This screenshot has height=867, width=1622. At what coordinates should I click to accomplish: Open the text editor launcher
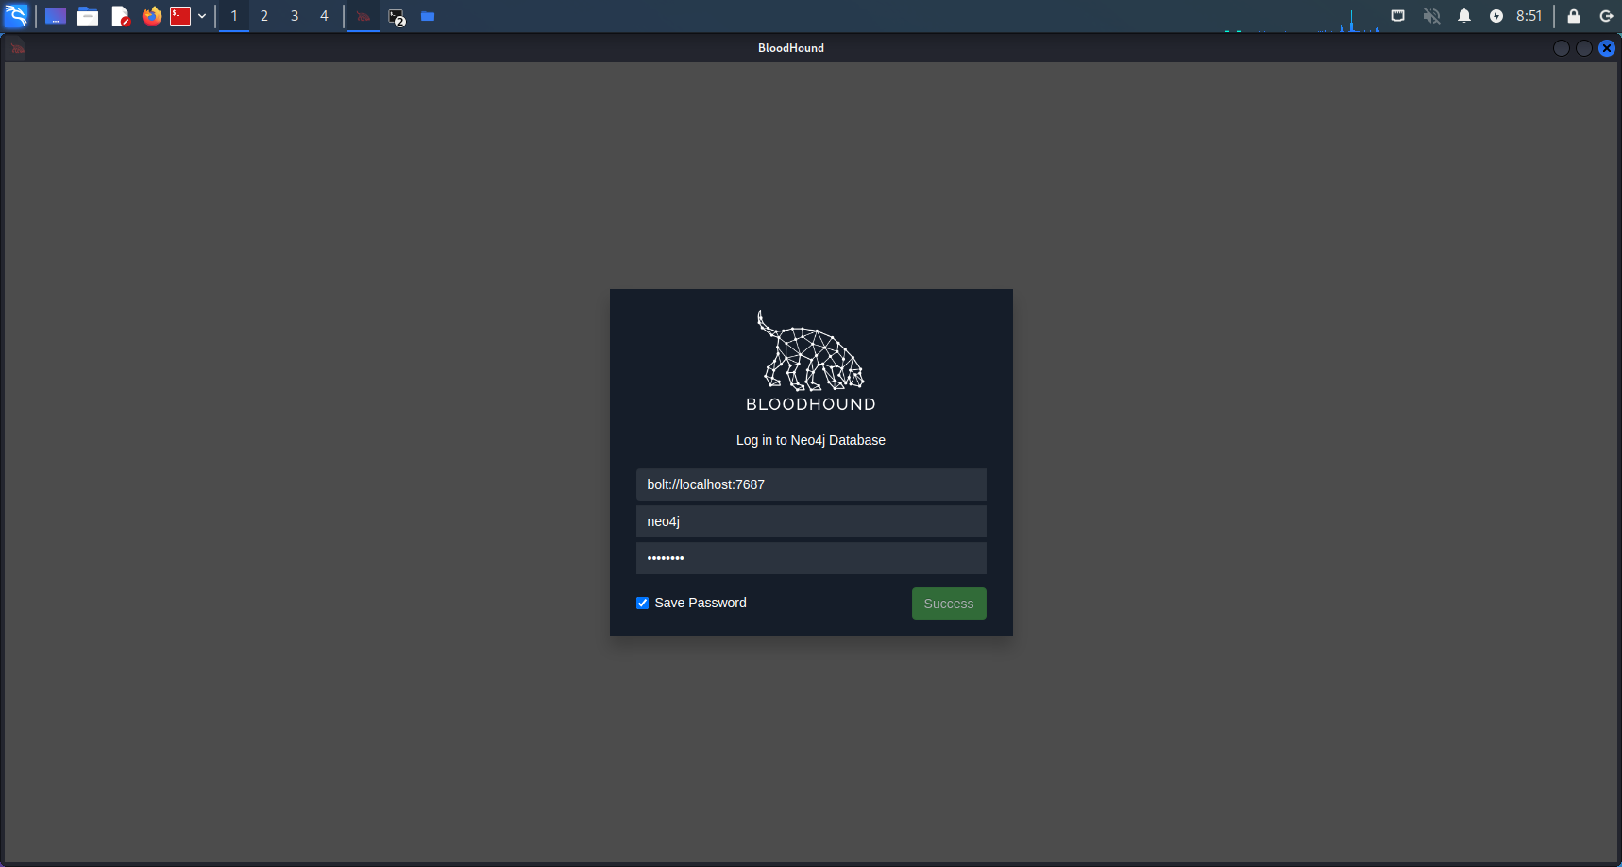coord(120,16)
